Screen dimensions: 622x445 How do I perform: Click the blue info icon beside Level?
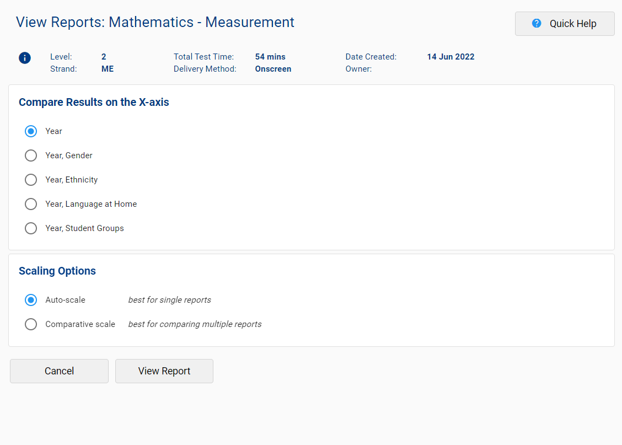coord(25,58)
